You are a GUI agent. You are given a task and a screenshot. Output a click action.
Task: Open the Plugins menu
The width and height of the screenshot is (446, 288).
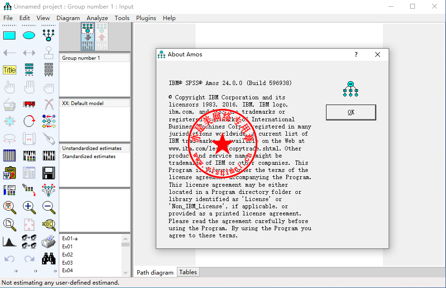tap(146, 18)
